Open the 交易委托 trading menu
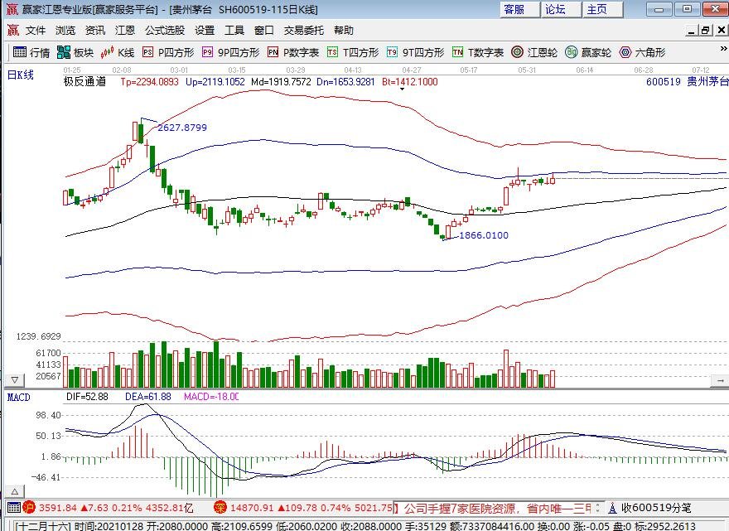Image resolution: width=729 pixels, height=531 pixels. point(304,30)
